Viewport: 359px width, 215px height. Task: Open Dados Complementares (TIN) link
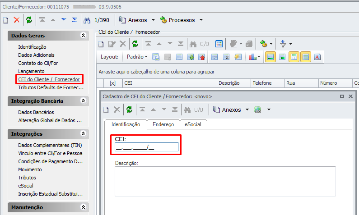point(50,145)
